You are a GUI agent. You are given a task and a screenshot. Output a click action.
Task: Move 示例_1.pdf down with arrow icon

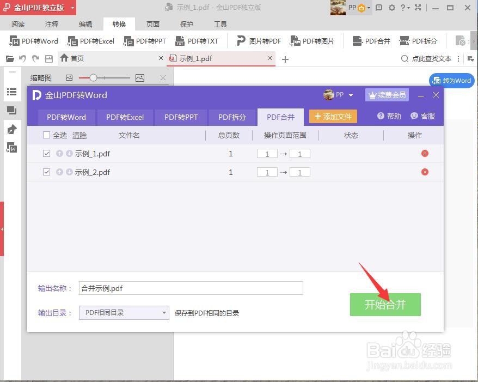coord(69,154)
